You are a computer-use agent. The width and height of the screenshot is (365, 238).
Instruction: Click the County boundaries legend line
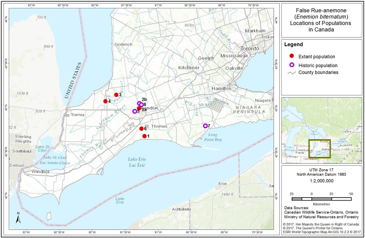pyautogui.click(x=292, y=73)
